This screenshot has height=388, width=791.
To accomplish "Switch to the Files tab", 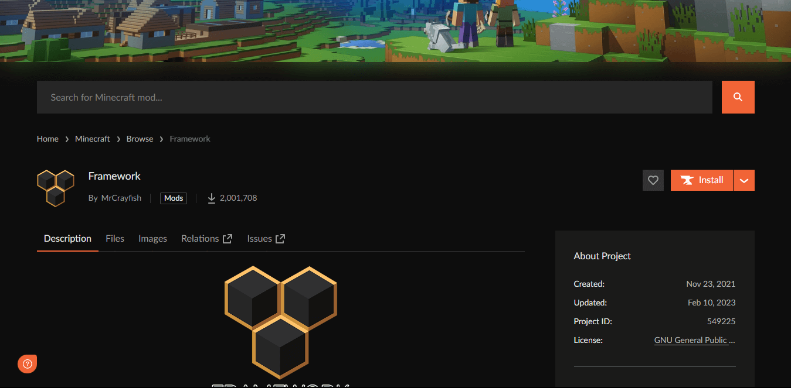I will tap(115, 239).
